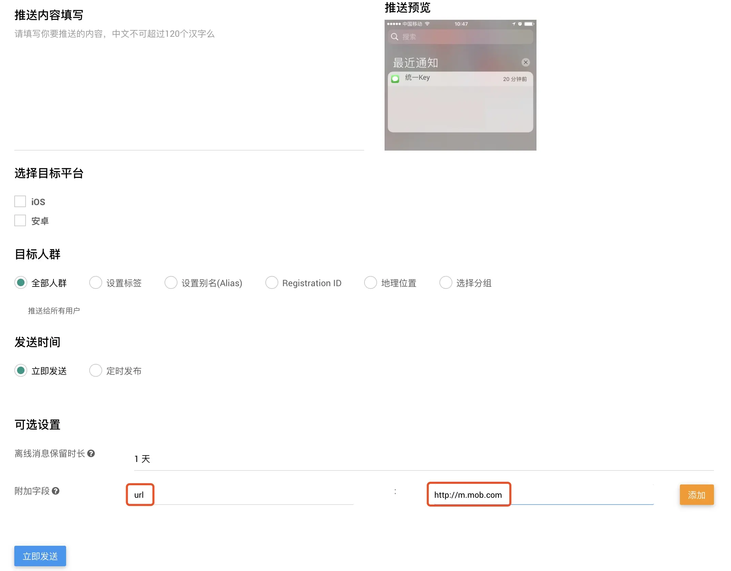Image resolution: width=731 pixels, height=571 pixels.
Task: Select 全部人群 radio option
Action: [21, 282]
